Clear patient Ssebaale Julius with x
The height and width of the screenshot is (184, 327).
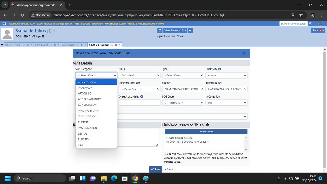tap(54, 31)
